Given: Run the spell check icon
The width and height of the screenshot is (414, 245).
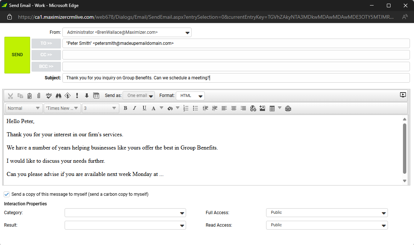Looking at the screenshot, I should (48, 96).
